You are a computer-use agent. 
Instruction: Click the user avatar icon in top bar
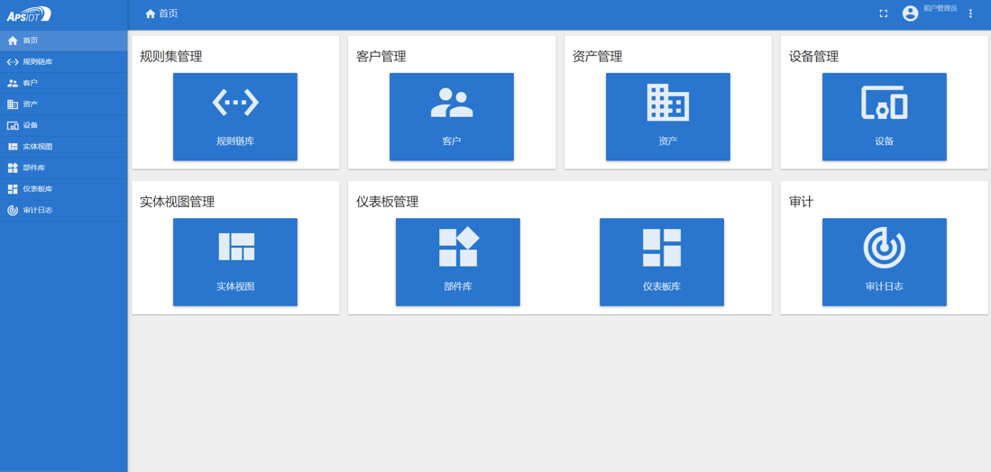coord(910,14)
